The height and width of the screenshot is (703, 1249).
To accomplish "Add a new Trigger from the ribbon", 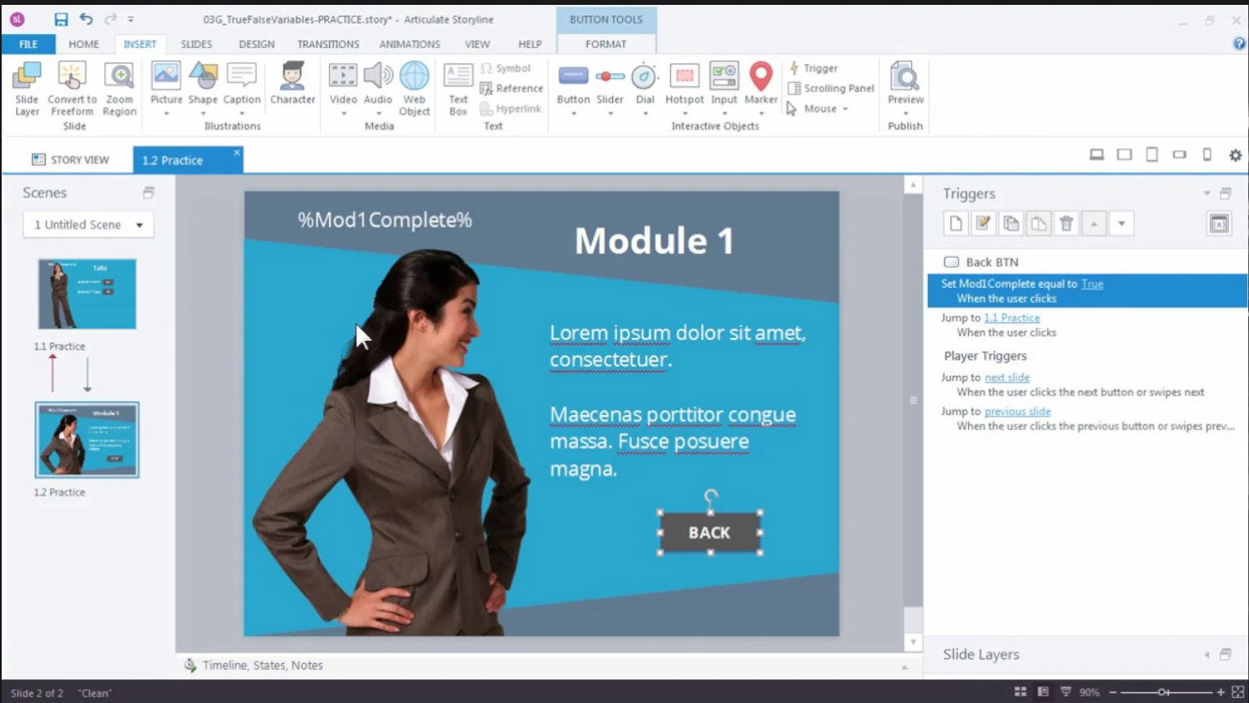I will [x=813, y=68].
